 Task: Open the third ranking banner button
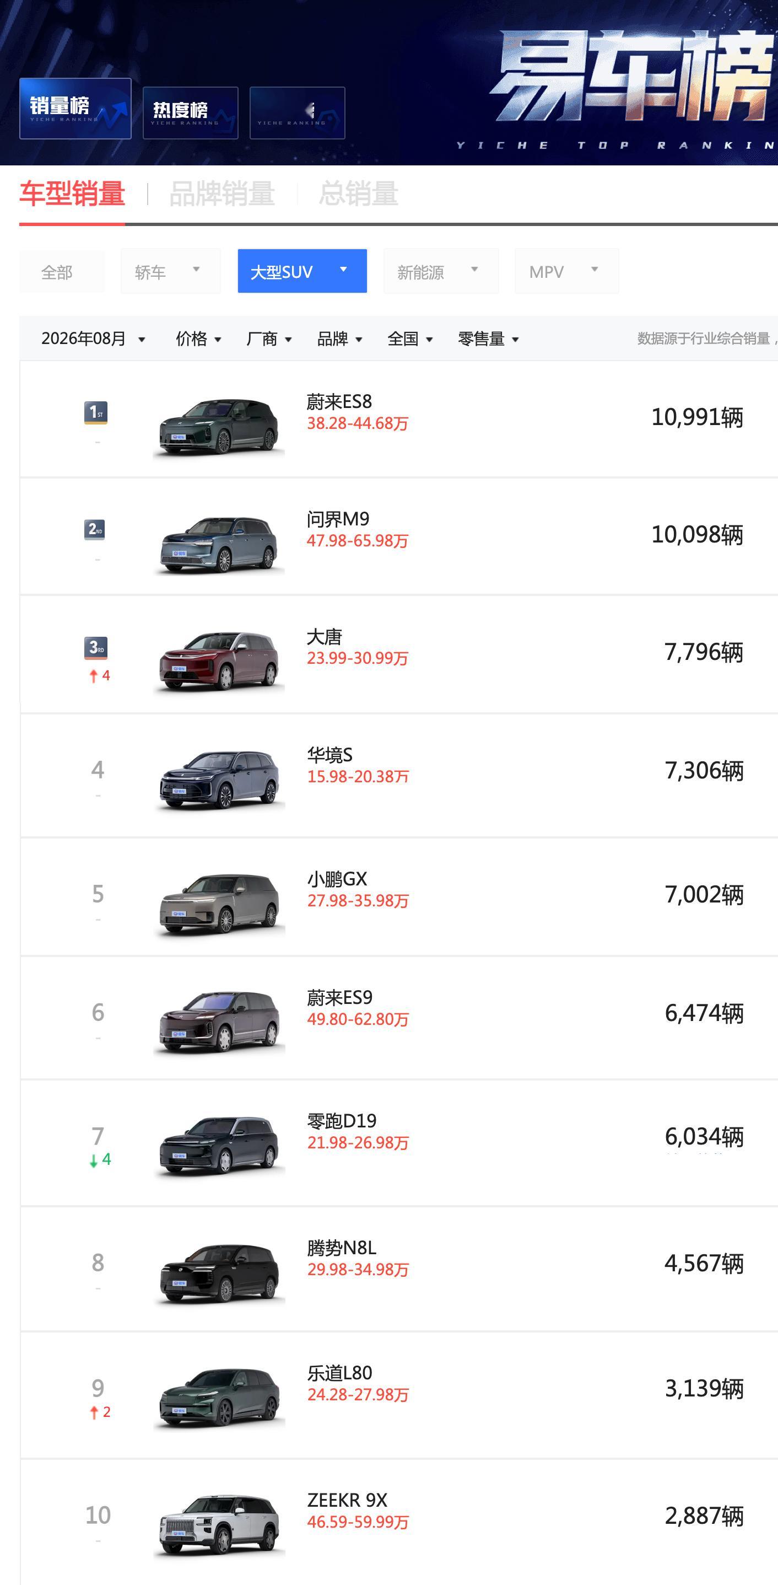point(297,112)
